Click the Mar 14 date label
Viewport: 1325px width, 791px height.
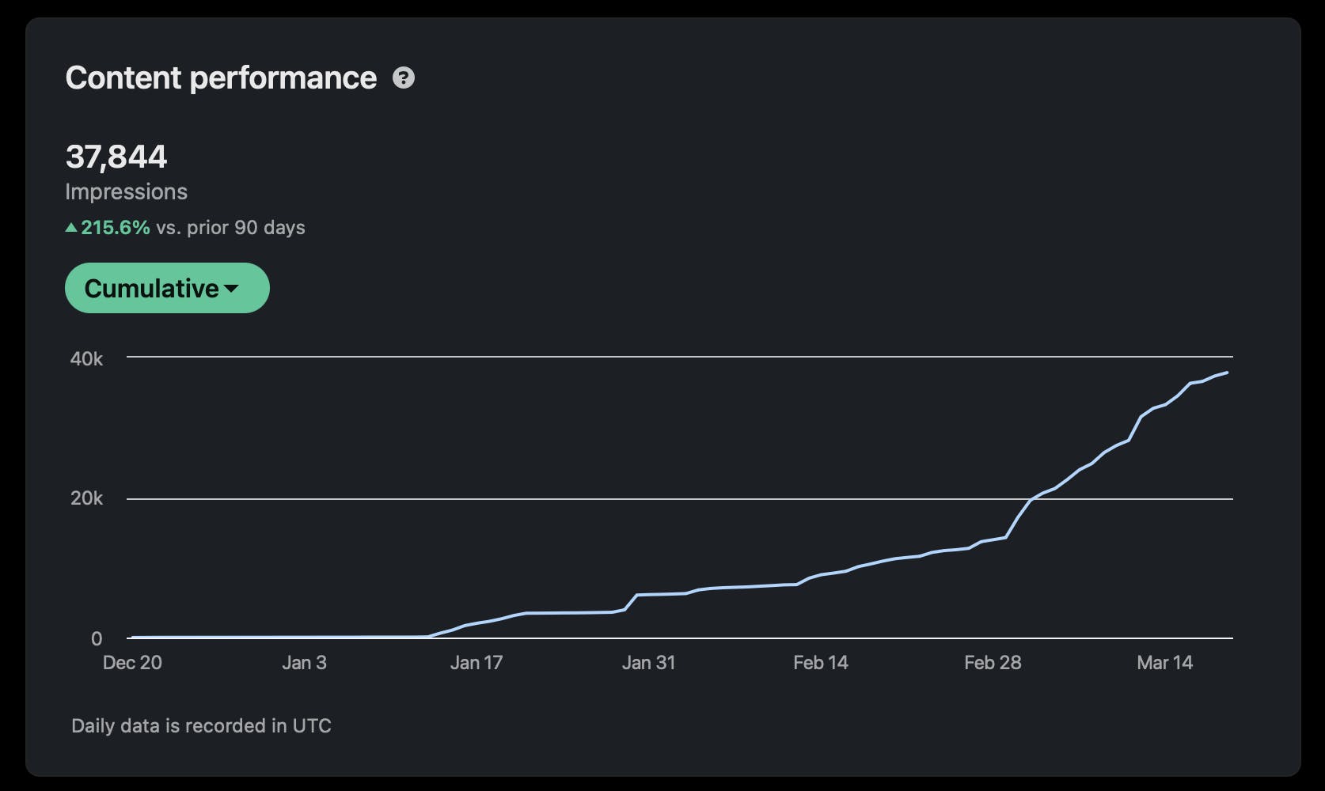pyautogui.click(x=1164, y=663)
